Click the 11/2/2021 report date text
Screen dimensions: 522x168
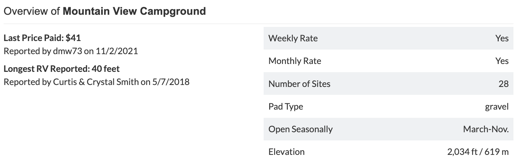point(117,51)
